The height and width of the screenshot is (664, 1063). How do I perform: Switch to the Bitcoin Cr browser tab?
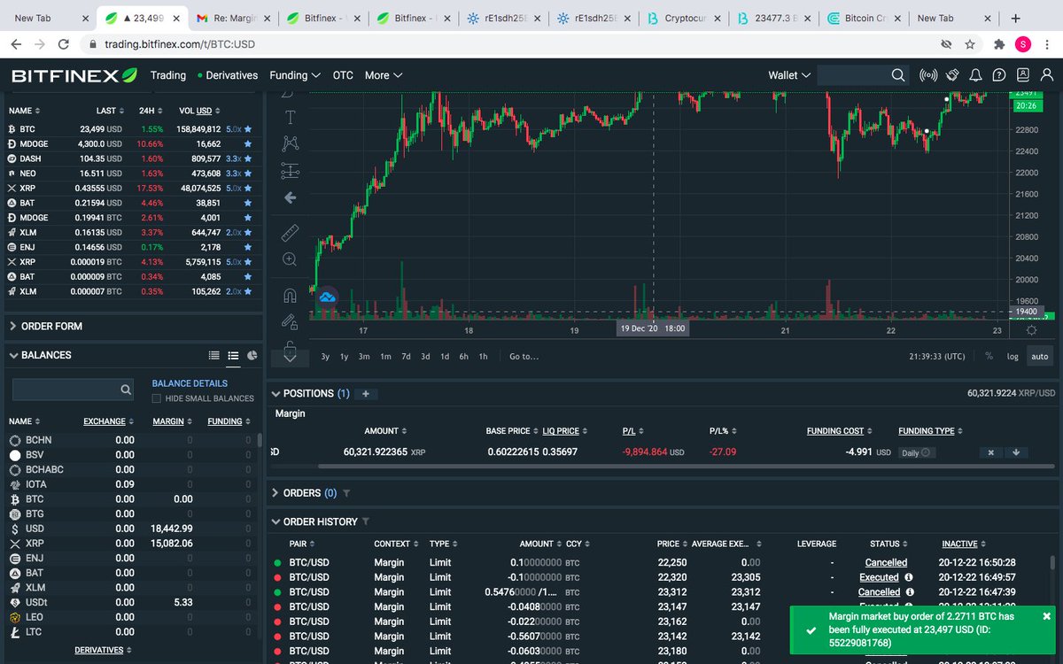(864, 18)
